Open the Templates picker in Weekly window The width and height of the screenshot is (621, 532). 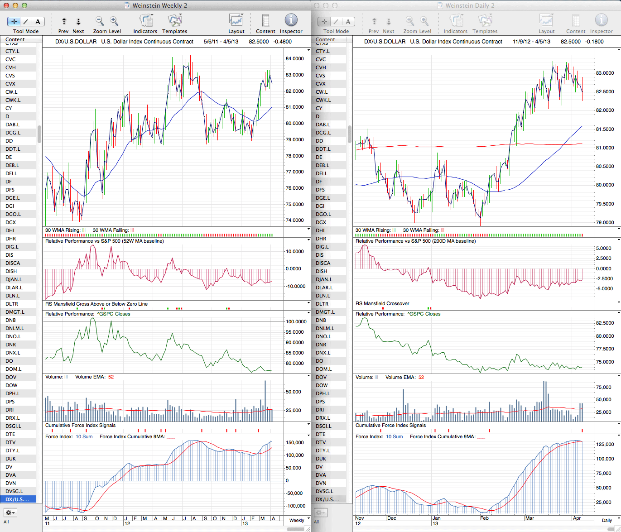[174, 21]
